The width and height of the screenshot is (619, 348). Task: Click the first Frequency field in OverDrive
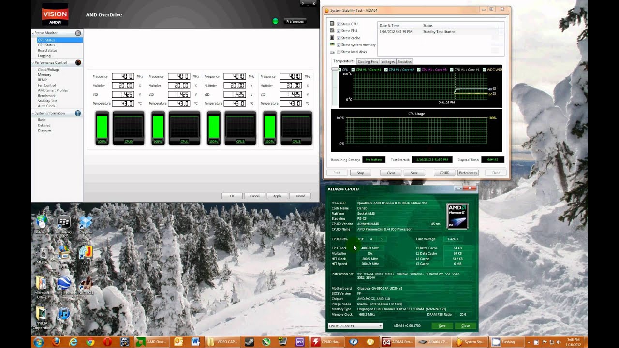point(123,76)
